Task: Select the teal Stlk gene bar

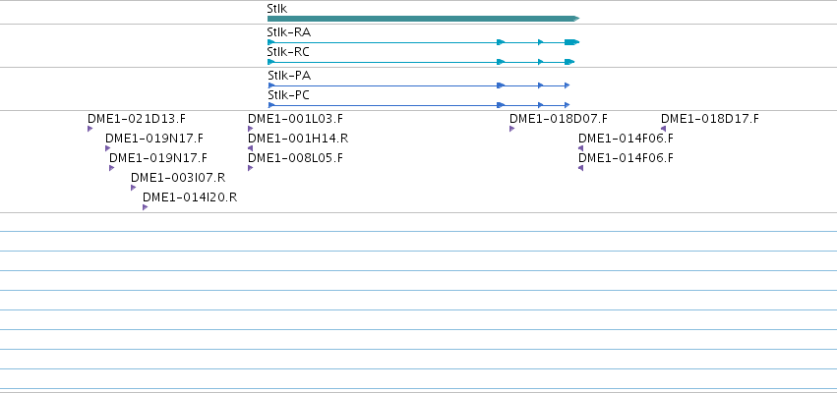Action: [x=423, y=19]
